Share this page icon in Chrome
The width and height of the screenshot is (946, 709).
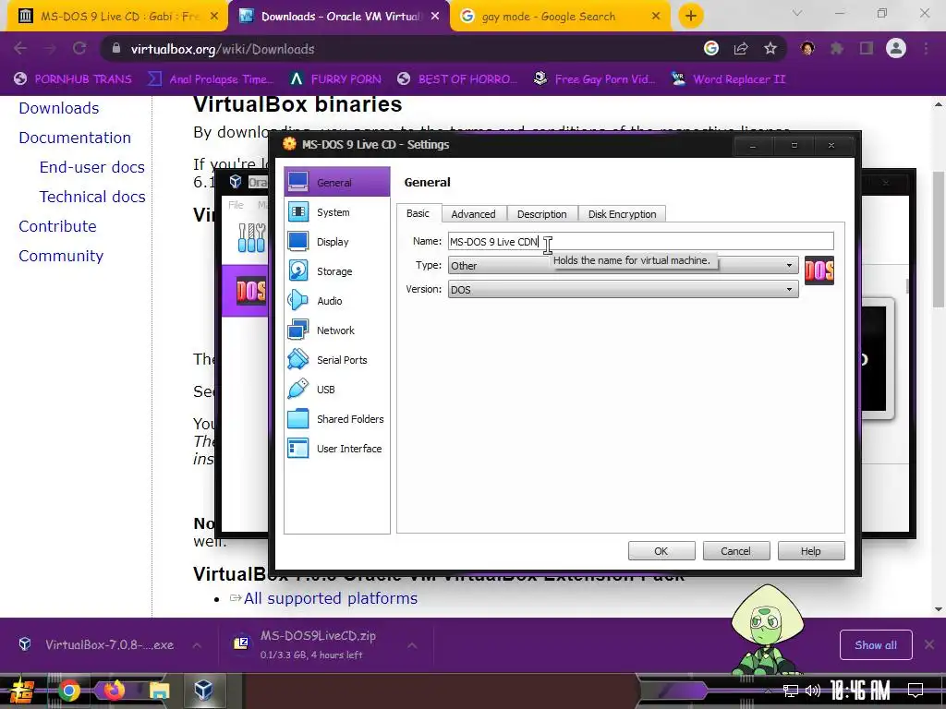(x=741, y=49)
